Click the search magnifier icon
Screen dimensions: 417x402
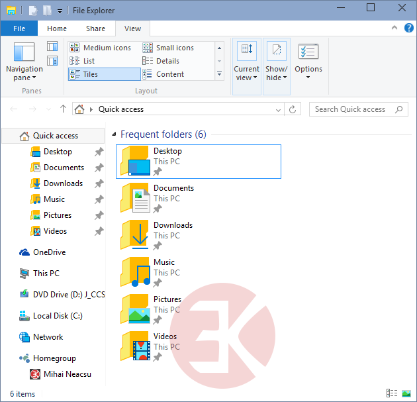tap(398, 109)
